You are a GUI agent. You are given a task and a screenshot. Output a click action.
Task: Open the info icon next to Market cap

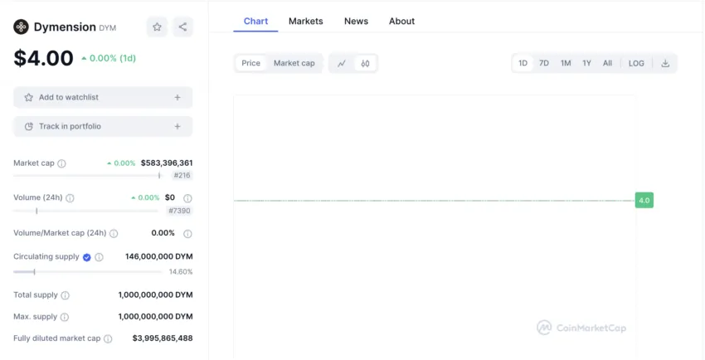[x=61, y=163]
